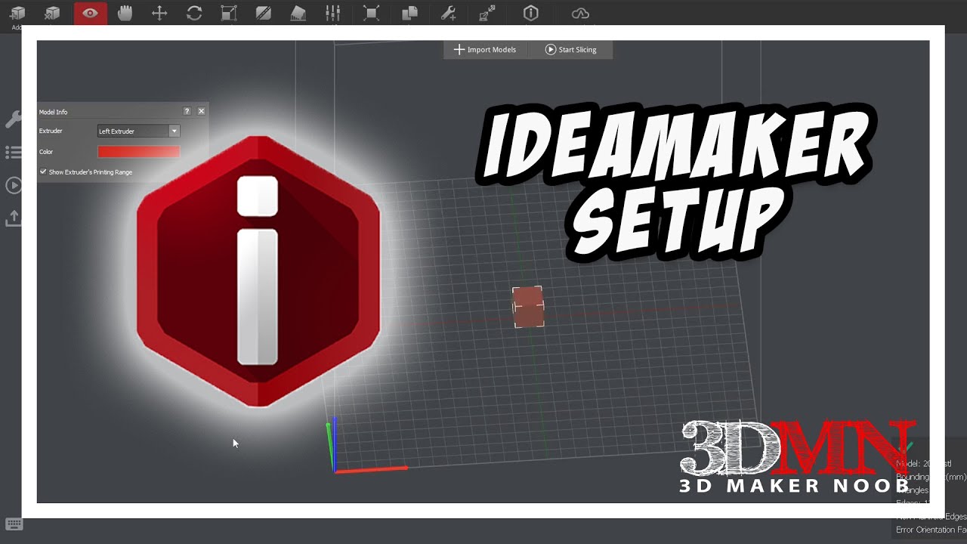Open the sliders settings icon in toolbar
The image size is (967, 544).
(x=332, y=13)
